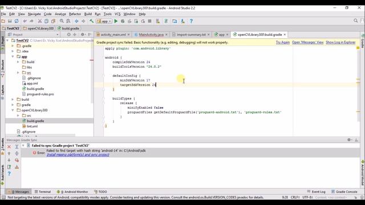Click the Cut scissors icon

tap(40, 21)
